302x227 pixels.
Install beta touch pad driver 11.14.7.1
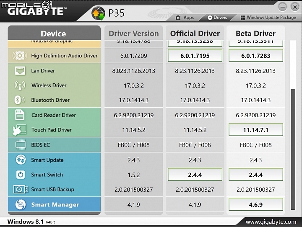point(256,130)
